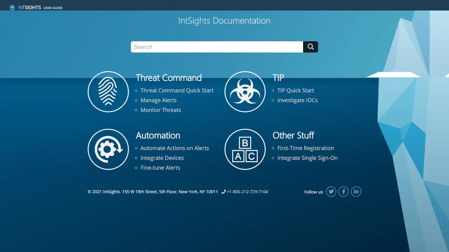This screenshot has width=449, height=252.
Task: Go to Integrate Single Sign-On
Action: click(x=307, y=158)
